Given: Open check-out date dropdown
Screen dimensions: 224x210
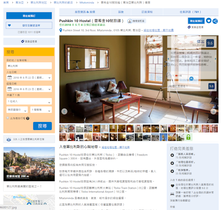Looking at the screenshot, I should point(29,89).
